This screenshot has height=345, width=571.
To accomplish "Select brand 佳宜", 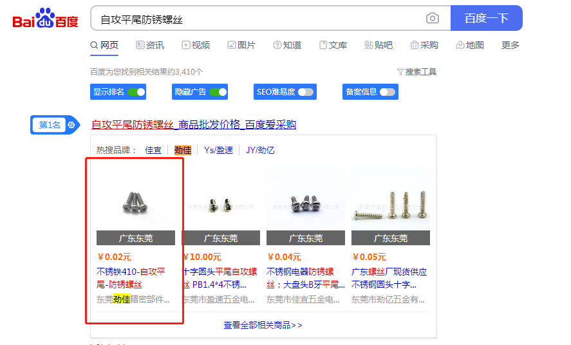I will coord(153,150).
